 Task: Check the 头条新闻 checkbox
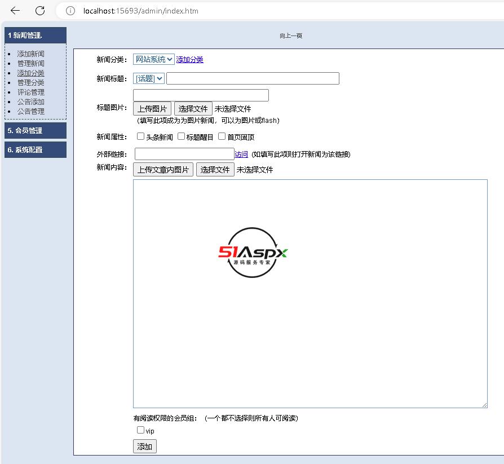point(140,136)
